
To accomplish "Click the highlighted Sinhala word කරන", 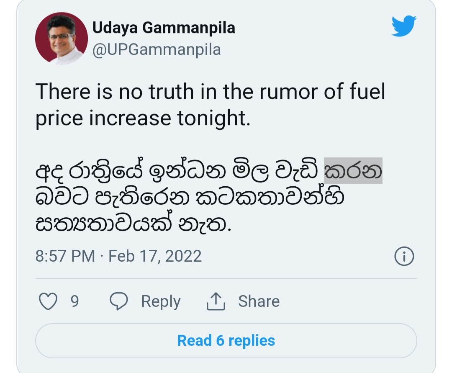I will tap(353, 171).
